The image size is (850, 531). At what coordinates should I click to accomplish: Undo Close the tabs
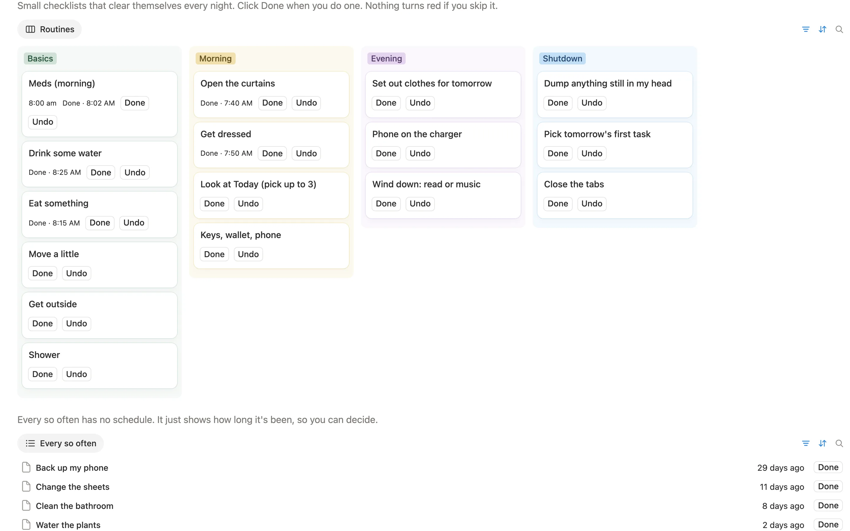tap(592, 204)
